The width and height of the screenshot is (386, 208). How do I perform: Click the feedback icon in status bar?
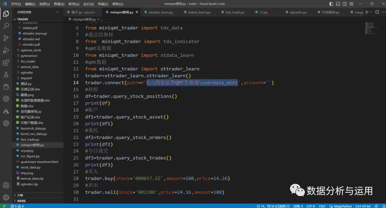click(x=376, y=206)
